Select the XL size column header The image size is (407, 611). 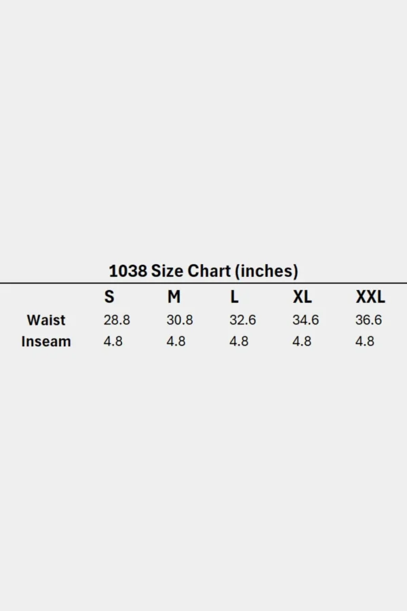(302, 297)
